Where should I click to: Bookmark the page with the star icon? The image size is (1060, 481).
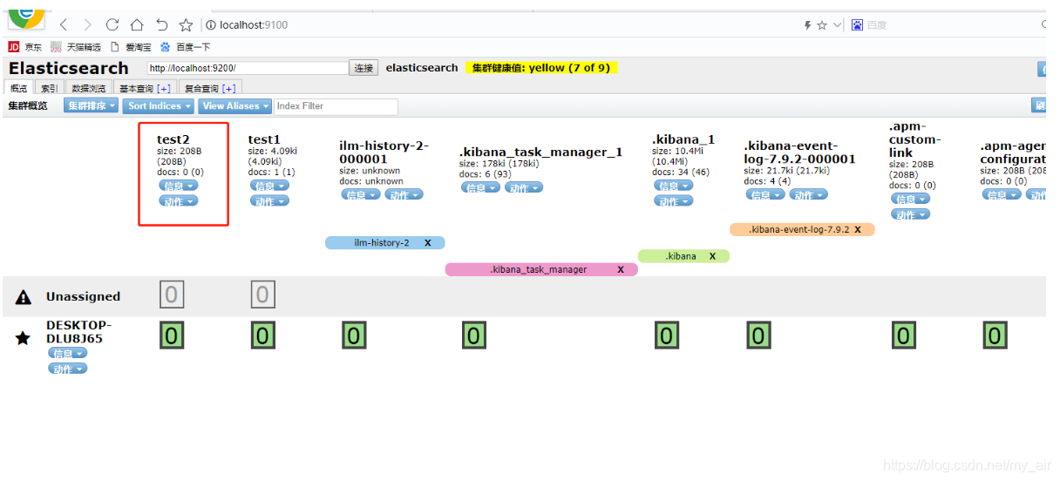coord(186,24)
